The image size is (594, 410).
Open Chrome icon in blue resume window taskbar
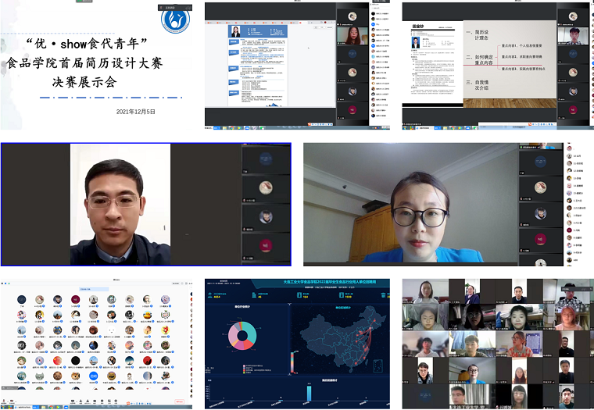232,128
